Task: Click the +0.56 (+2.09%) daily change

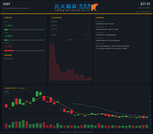Action: pyautogui.click(x=144, y=8)
